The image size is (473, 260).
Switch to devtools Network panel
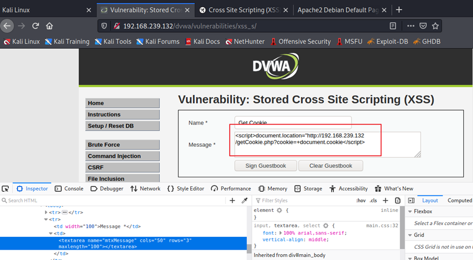tap(145, 189)
